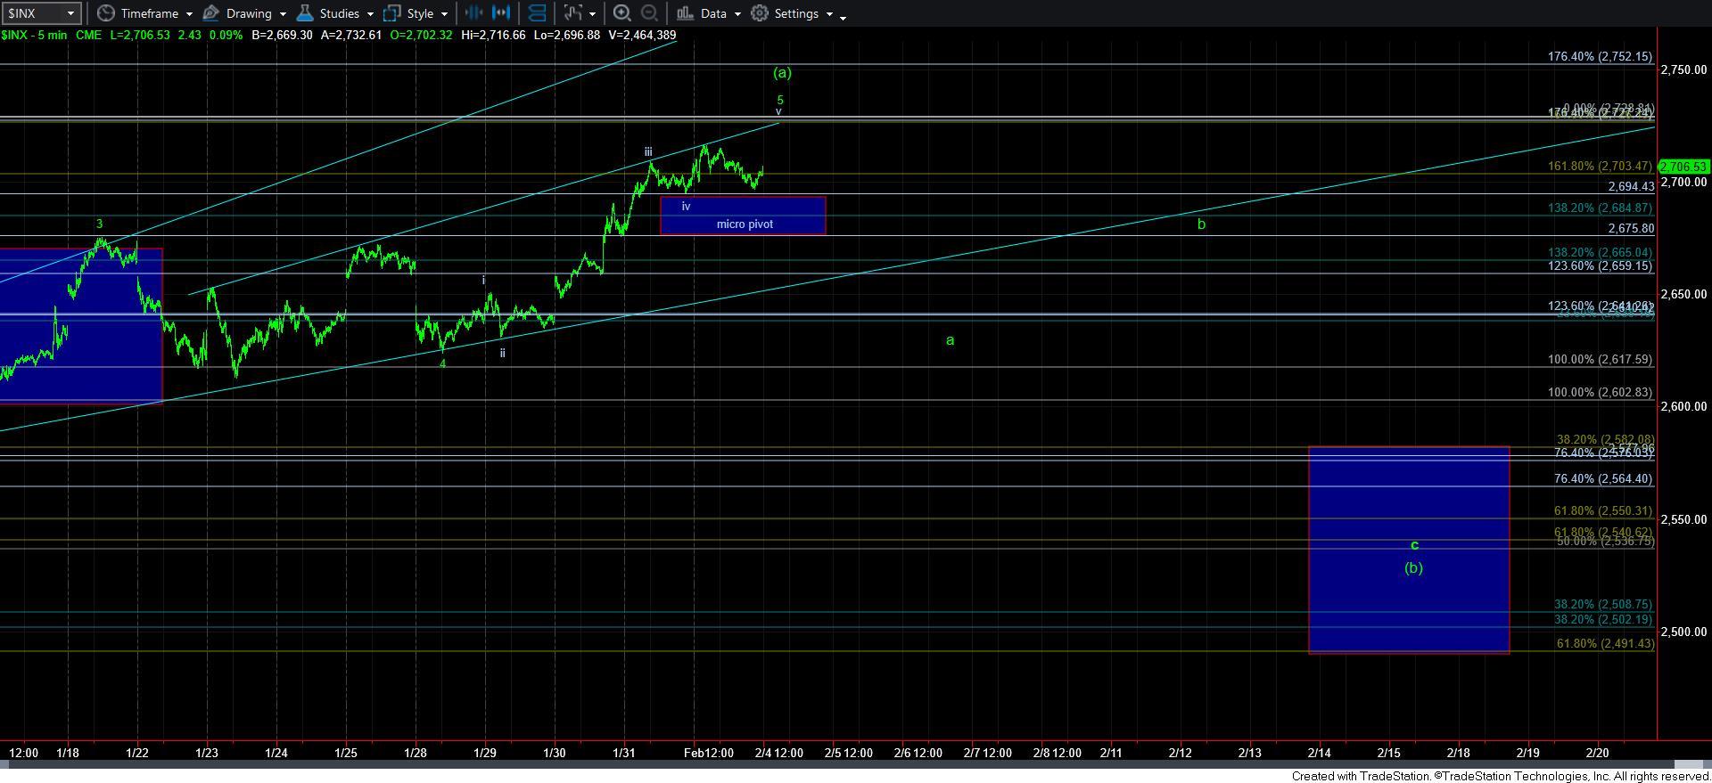
Task: Click the Style flask-adjacent overlapping squares icon
Action: [x=391, y=13]
